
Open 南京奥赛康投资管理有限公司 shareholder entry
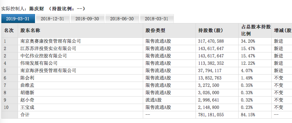coord(50,41)
